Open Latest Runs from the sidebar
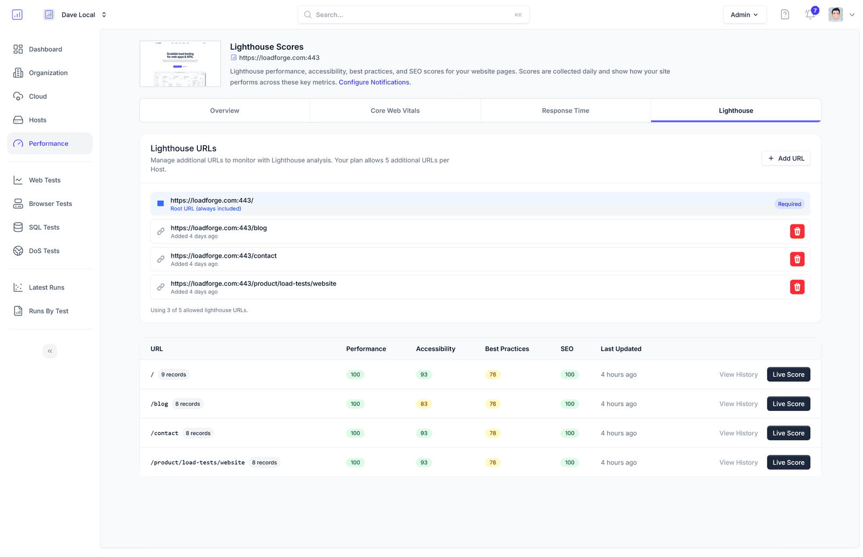Image resolution: width=863 pixels, height=557 pixels. [18, 287]
